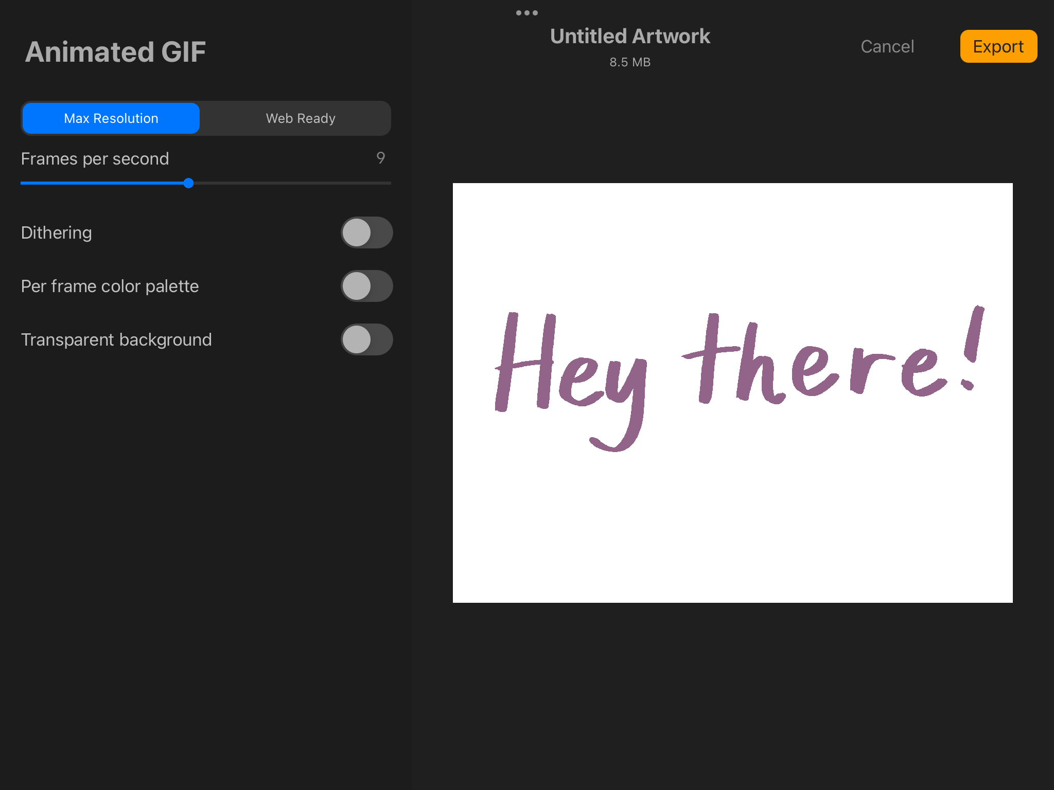Enable the Dithering switch
Screen dimensions: 1054x790
pos(366,232)
